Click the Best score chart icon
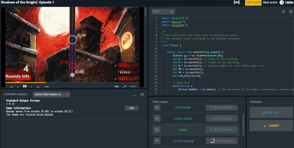This screenshot has width=294, height=148. click(281, 2)
